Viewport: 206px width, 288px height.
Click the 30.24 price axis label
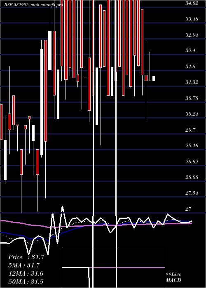click(x=192, y=114)
